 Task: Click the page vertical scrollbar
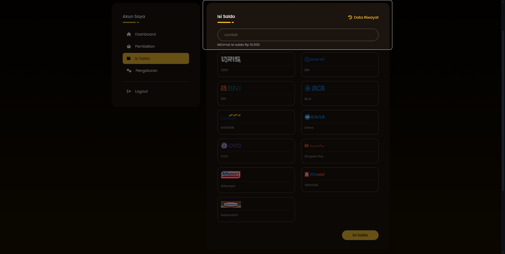click(x=503, y=111)
